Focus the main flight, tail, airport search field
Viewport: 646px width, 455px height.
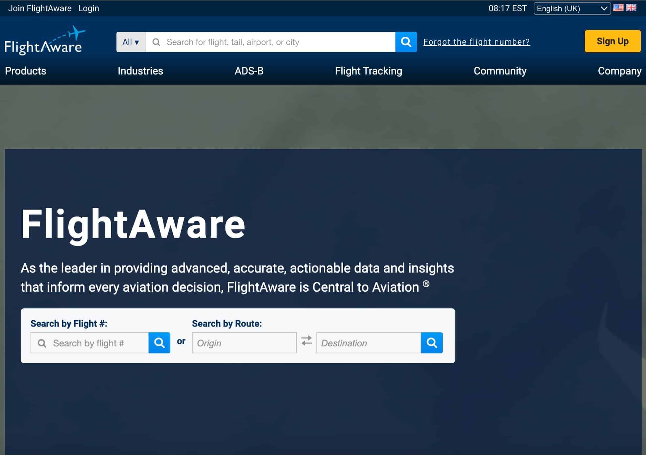(x=270, y=42)
